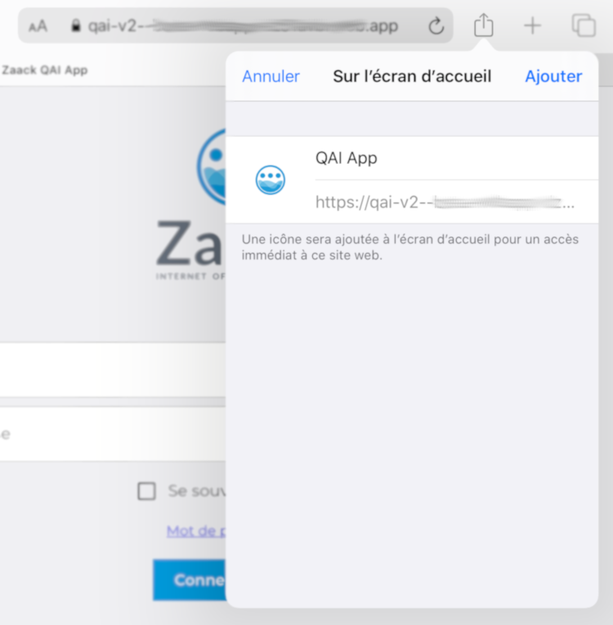Click the qai-v2 address bar

click(x=235, y=26)
